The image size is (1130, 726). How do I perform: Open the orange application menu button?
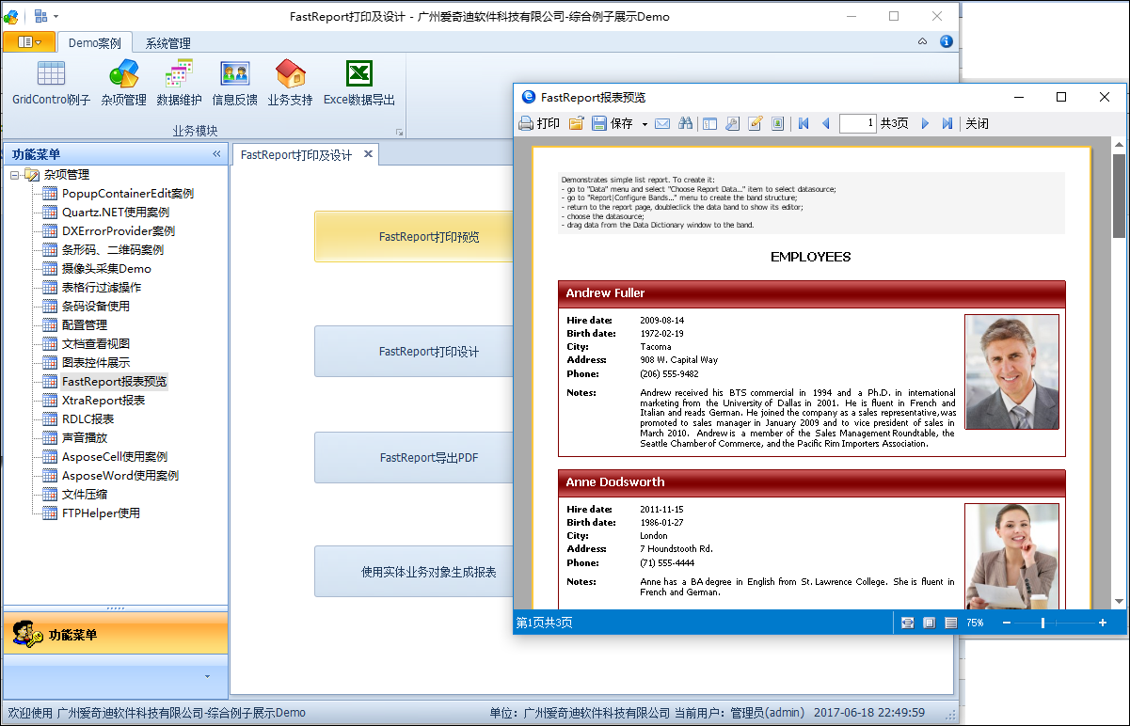(28, 42)
